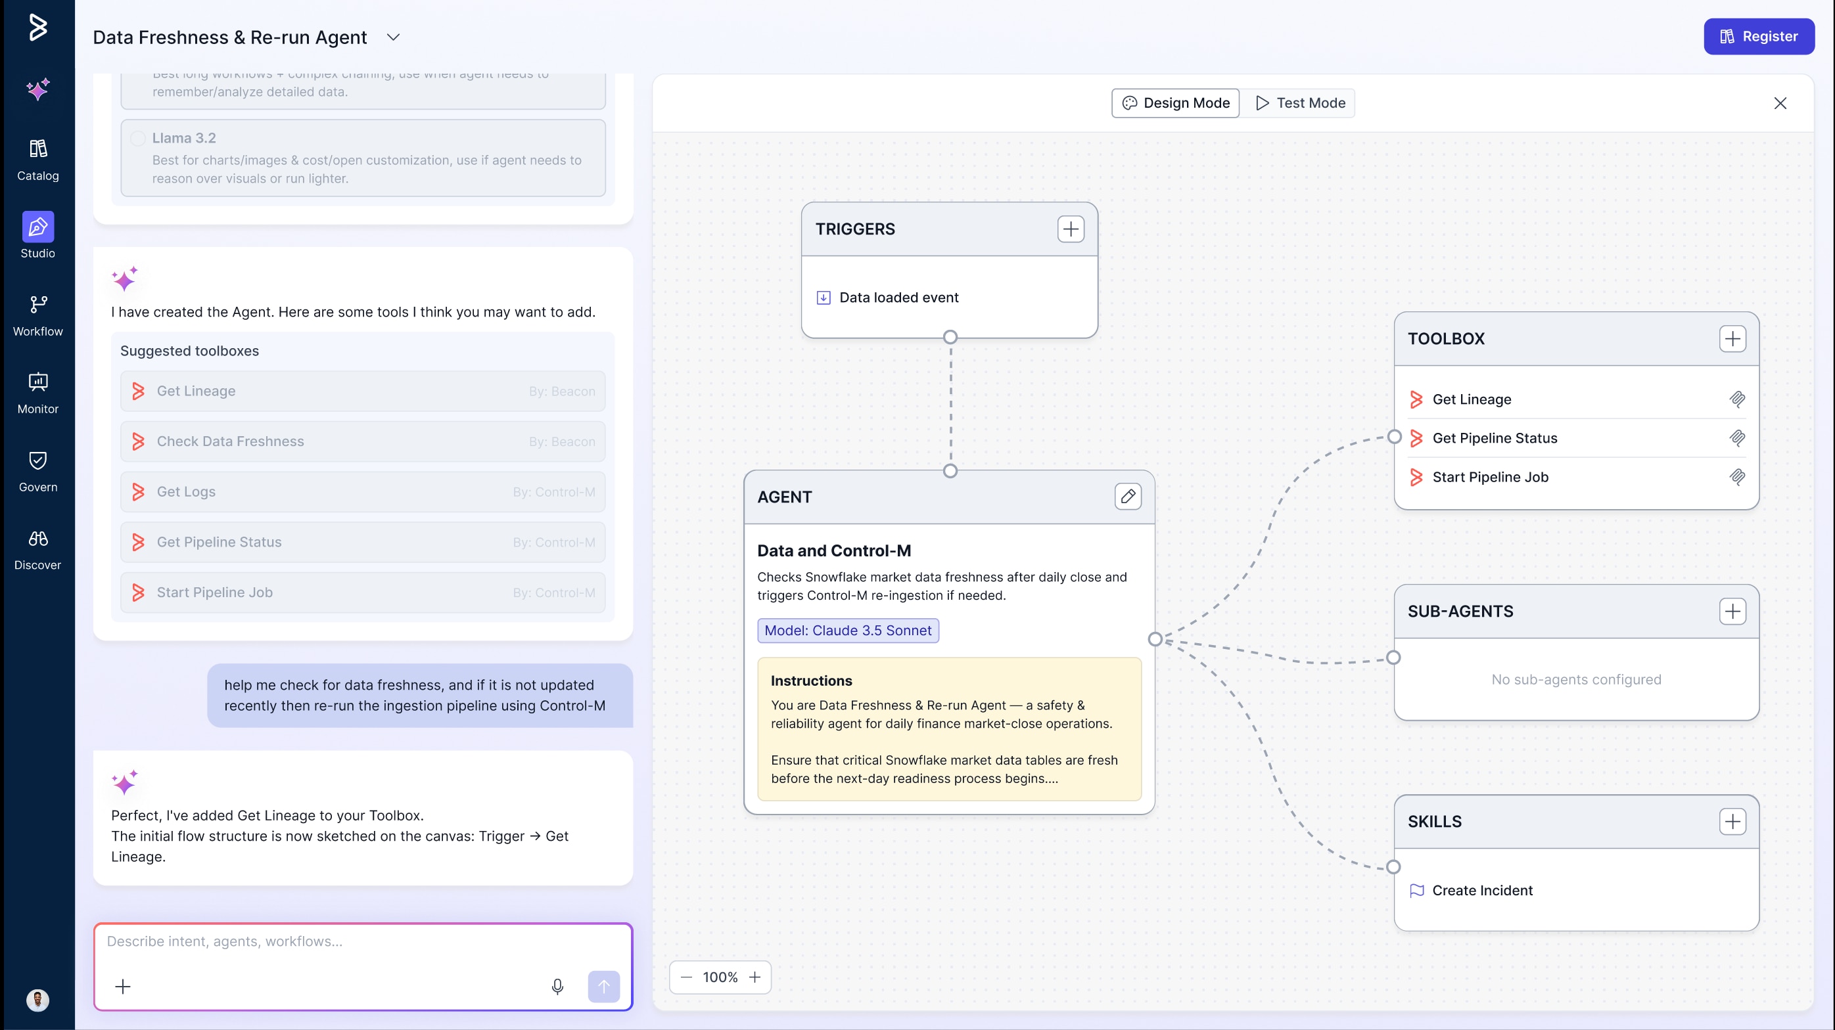Click the Describe intent prompt input field
Viewport: 1835px width, 1030px height.
tap(363, 941)
